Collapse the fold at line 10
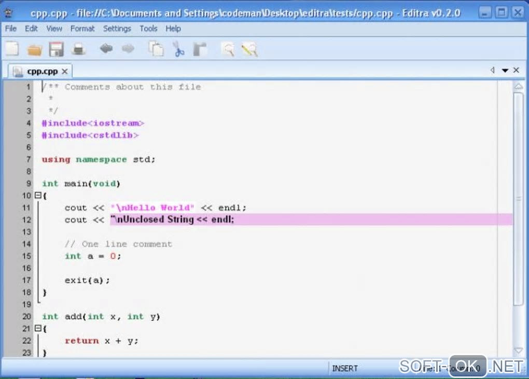The image size is (529, 379). pos(38,195)
